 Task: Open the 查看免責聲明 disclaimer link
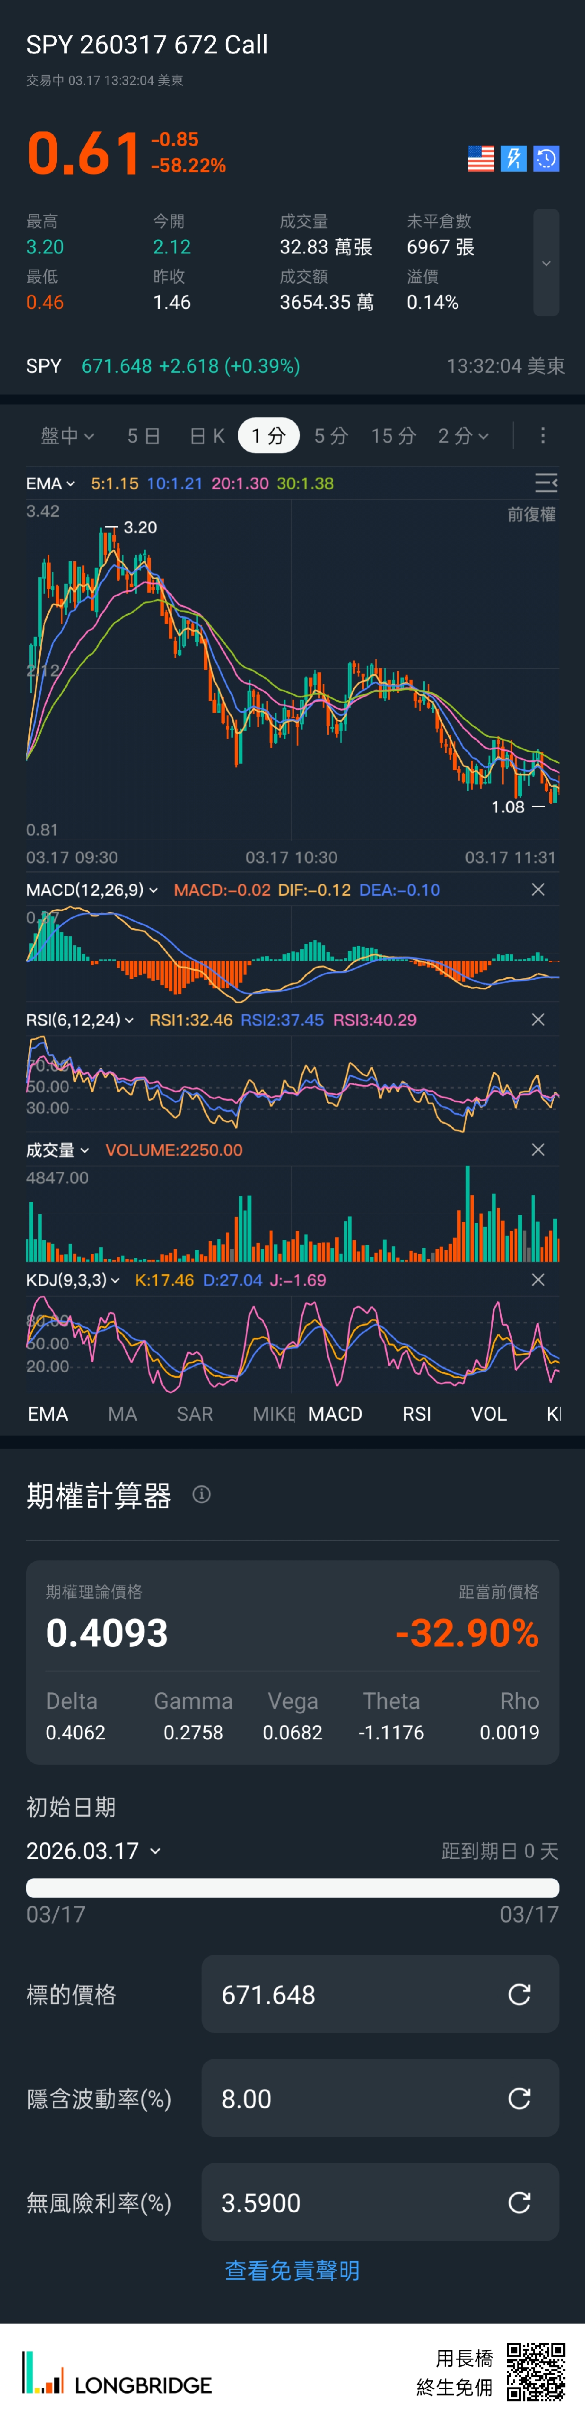pyautogui.click(x=292, y=2271)
